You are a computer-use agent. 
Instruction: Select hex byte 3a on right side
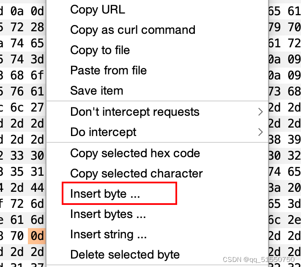(x=274, y=188)
